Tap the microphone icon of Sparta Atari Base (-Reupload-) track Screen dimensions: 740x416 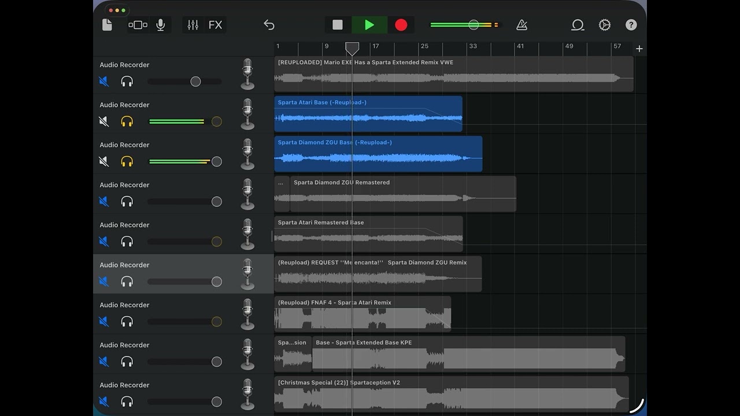247,114
